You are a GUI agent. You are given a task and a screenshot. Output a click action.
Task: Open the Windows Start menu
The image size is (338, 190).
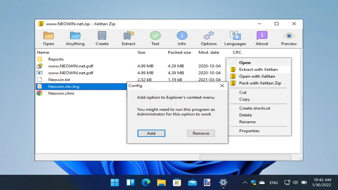coord(115,182)
